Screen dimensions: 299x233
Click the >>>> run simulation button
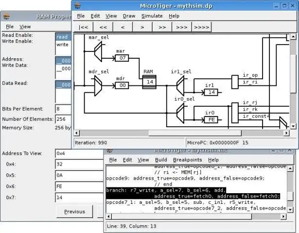[x=202, y=27]
